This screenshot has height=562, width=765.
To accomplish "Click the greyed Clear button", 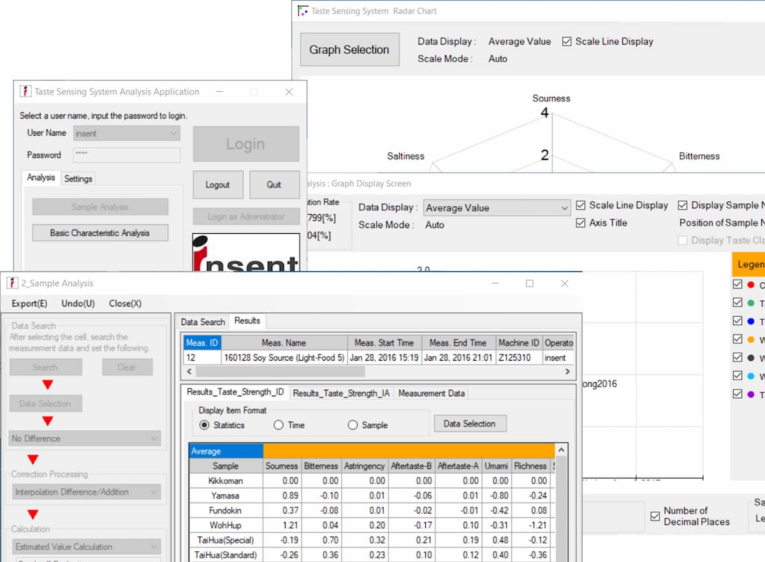I will tap(127, 367).
